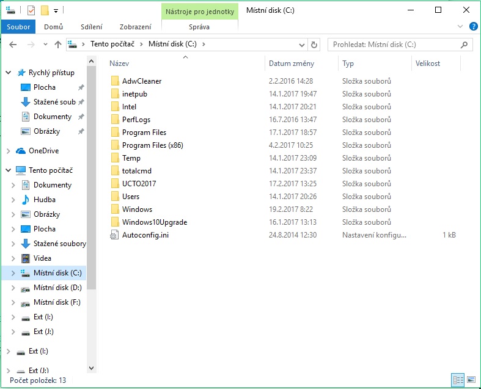The width and height of the screenshot is (481, 389).
Task: Click the Místní disk (F:) drive icon
Action: click(x=25, y=303)
